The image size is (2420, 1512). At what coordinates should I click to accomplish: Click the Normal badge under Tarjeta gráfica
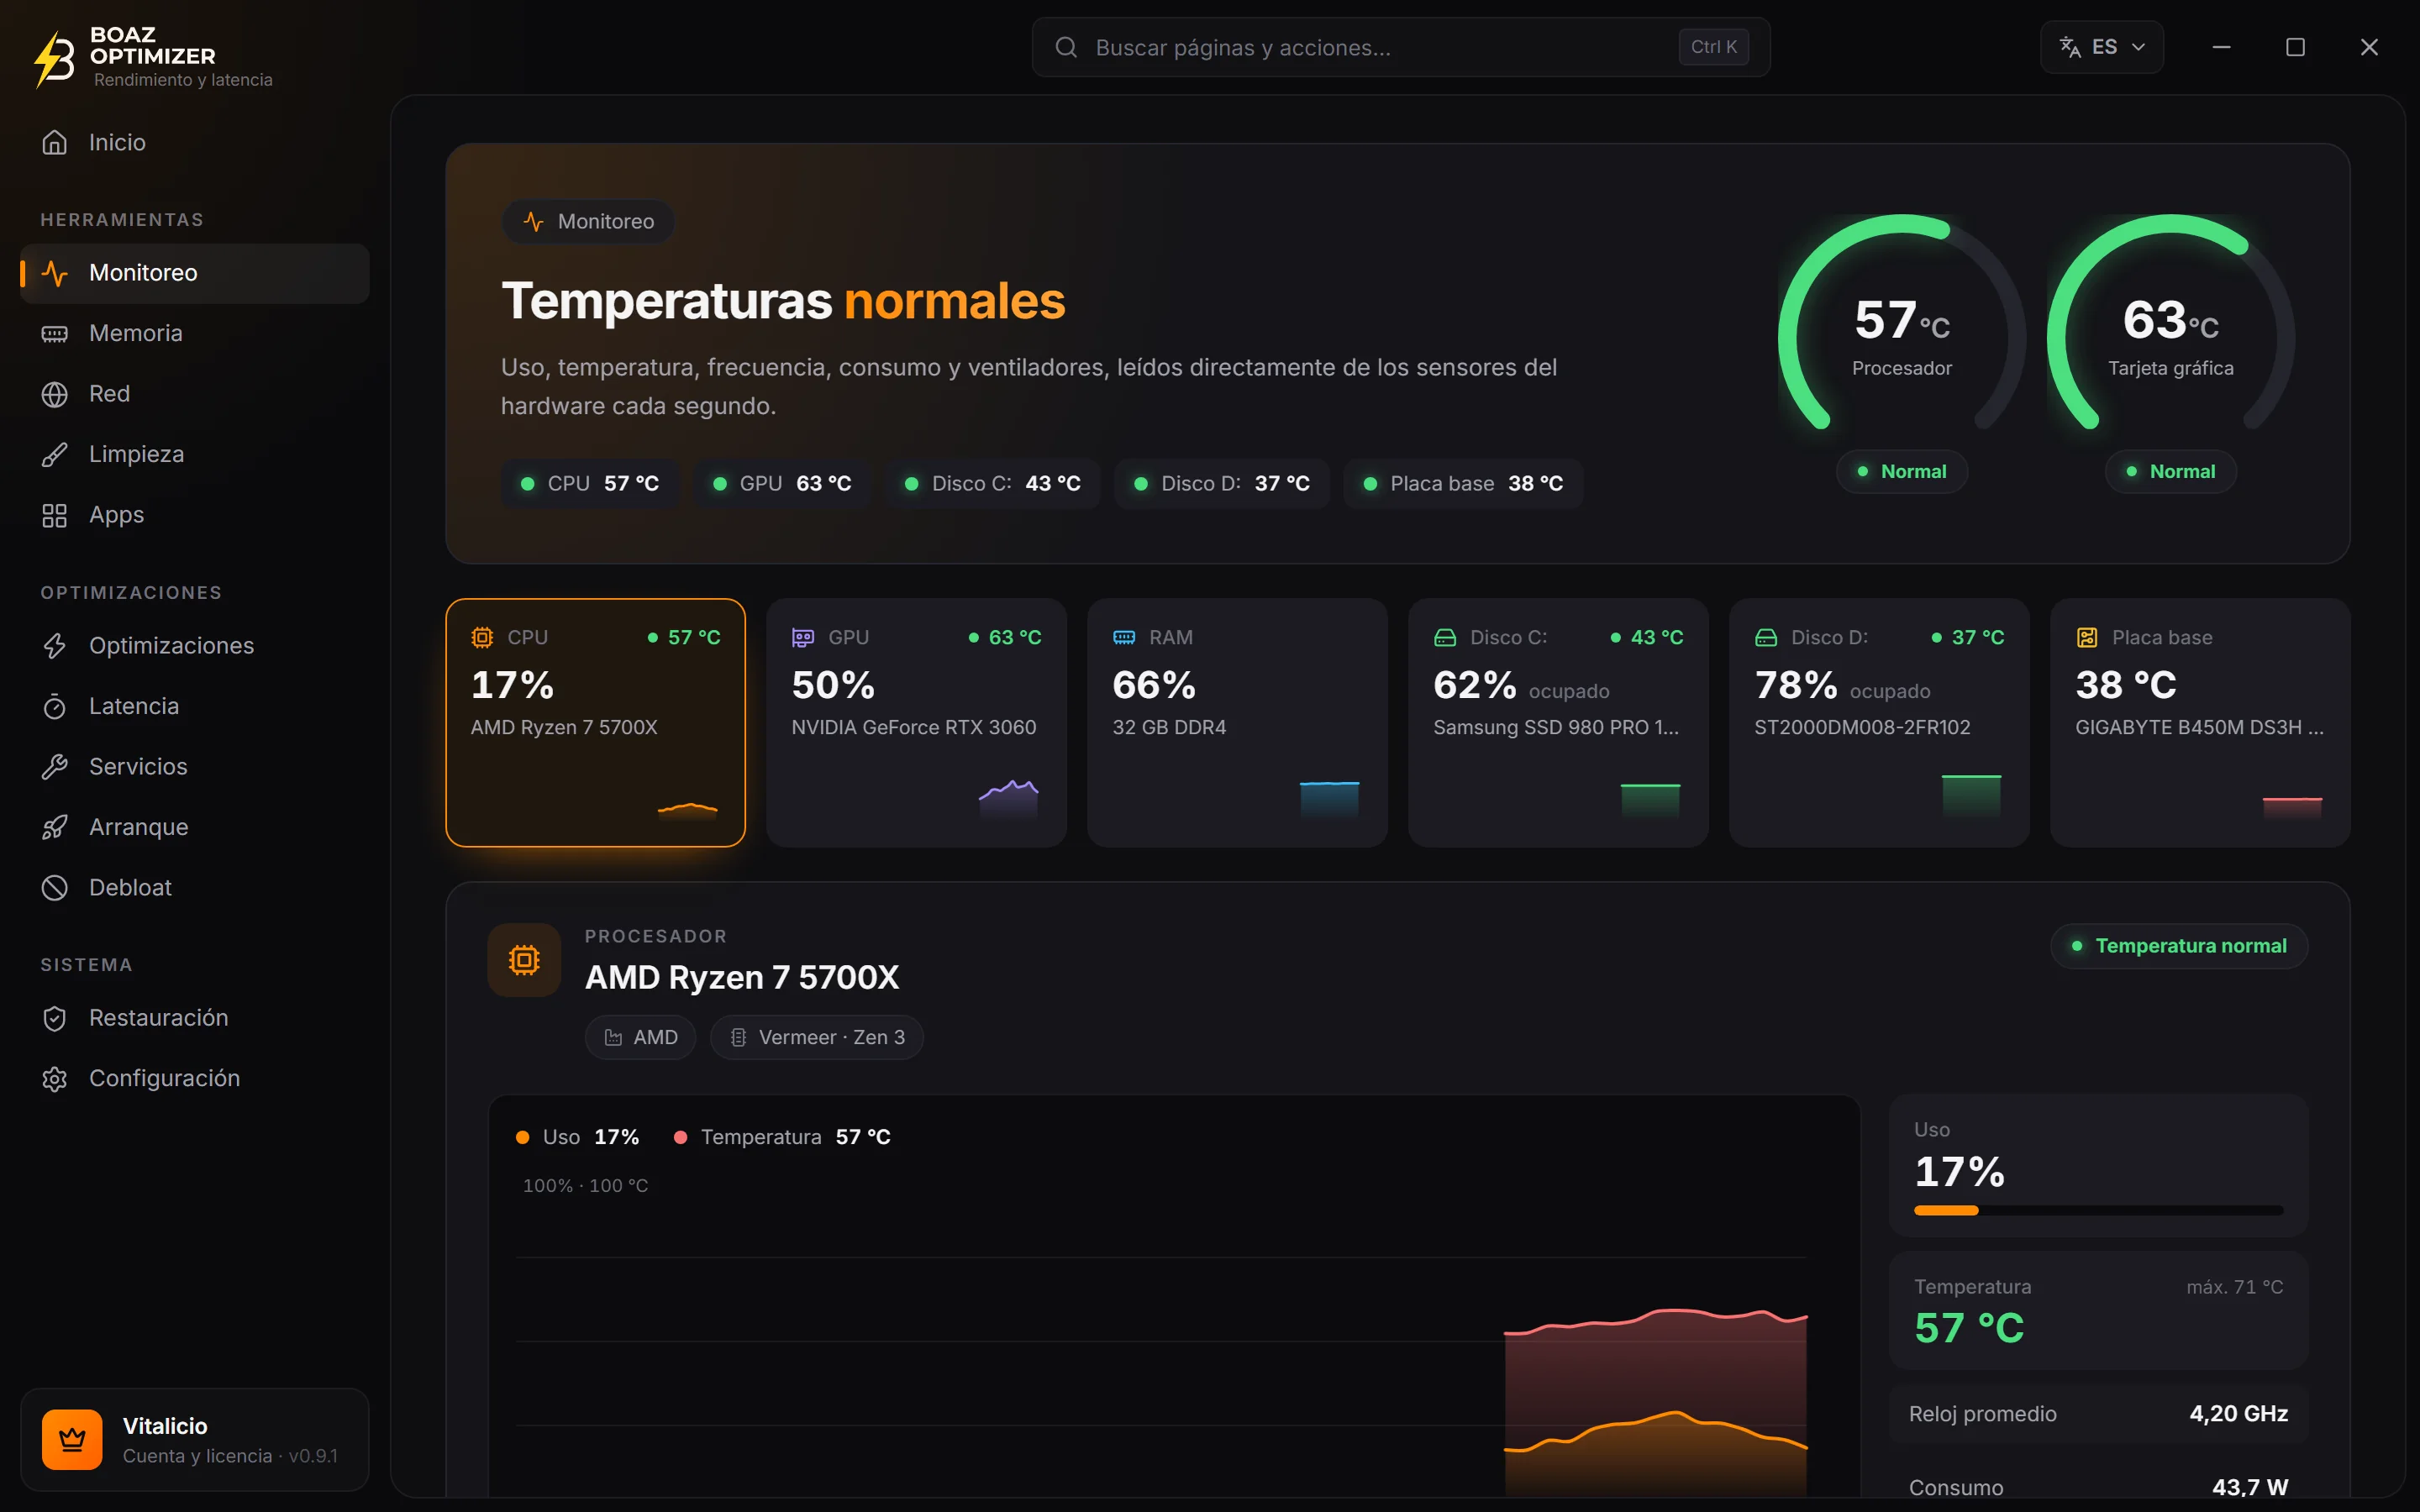(x=2170, y=471)
